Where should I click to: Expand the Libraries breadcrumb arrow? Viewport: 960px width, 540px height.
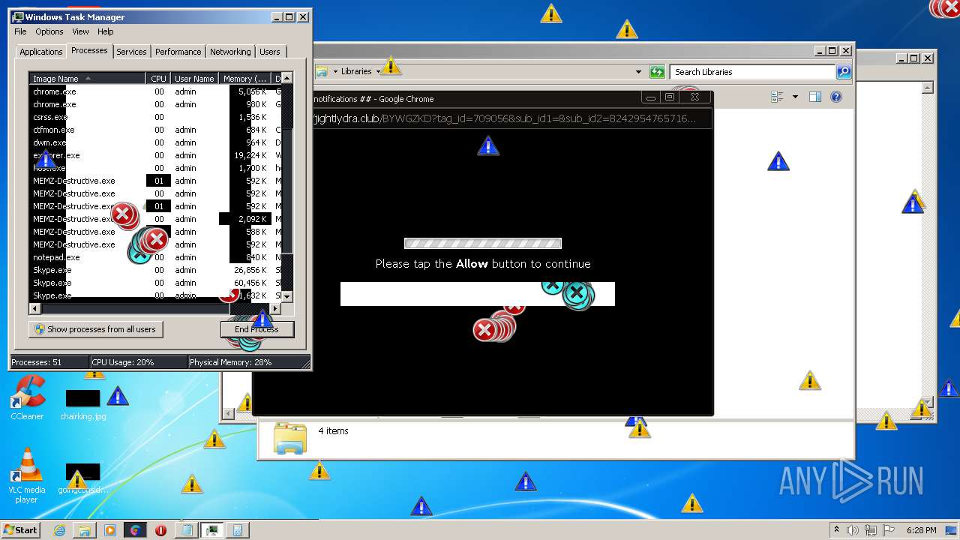[378, 72]
